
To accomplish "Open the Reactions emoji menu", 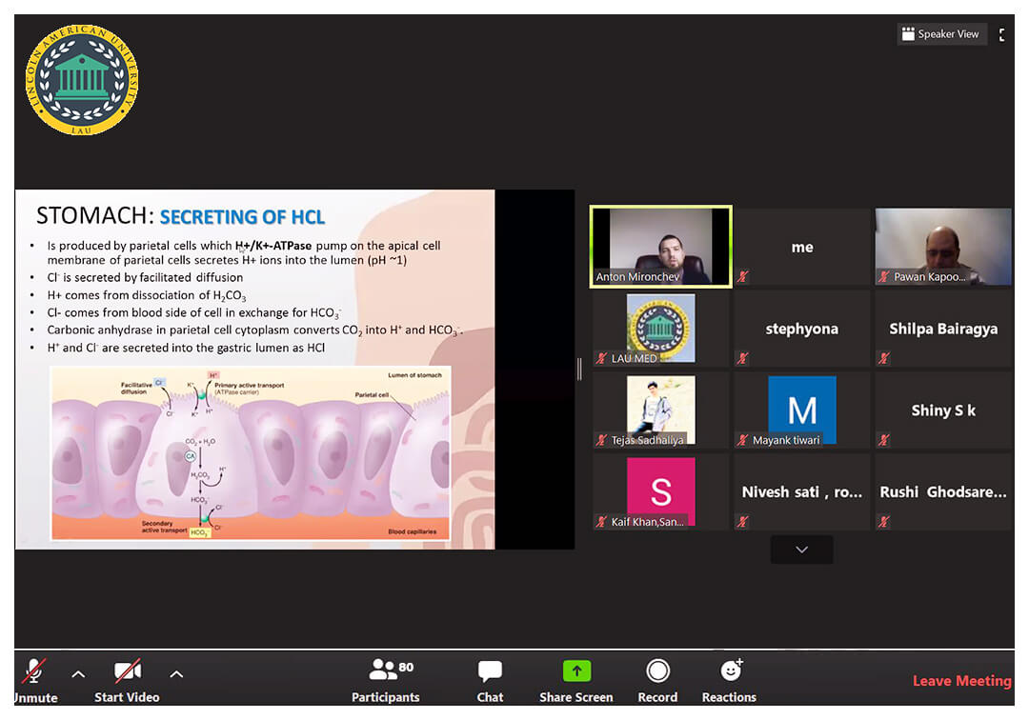I will [x=730, y=670].
